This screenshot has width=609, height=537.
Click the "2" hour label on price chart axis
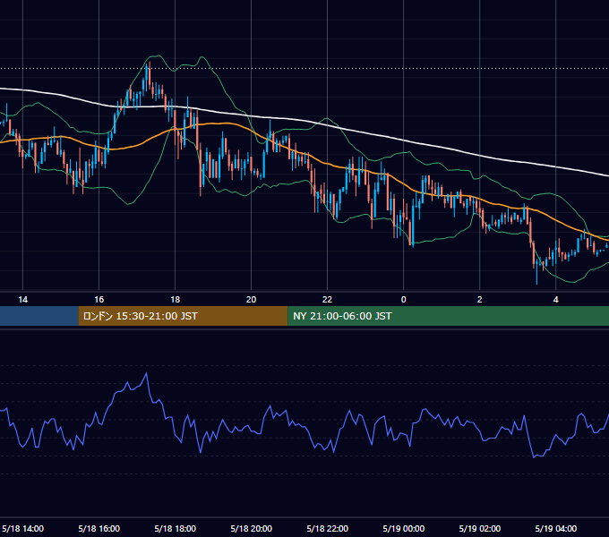(480, 300)
